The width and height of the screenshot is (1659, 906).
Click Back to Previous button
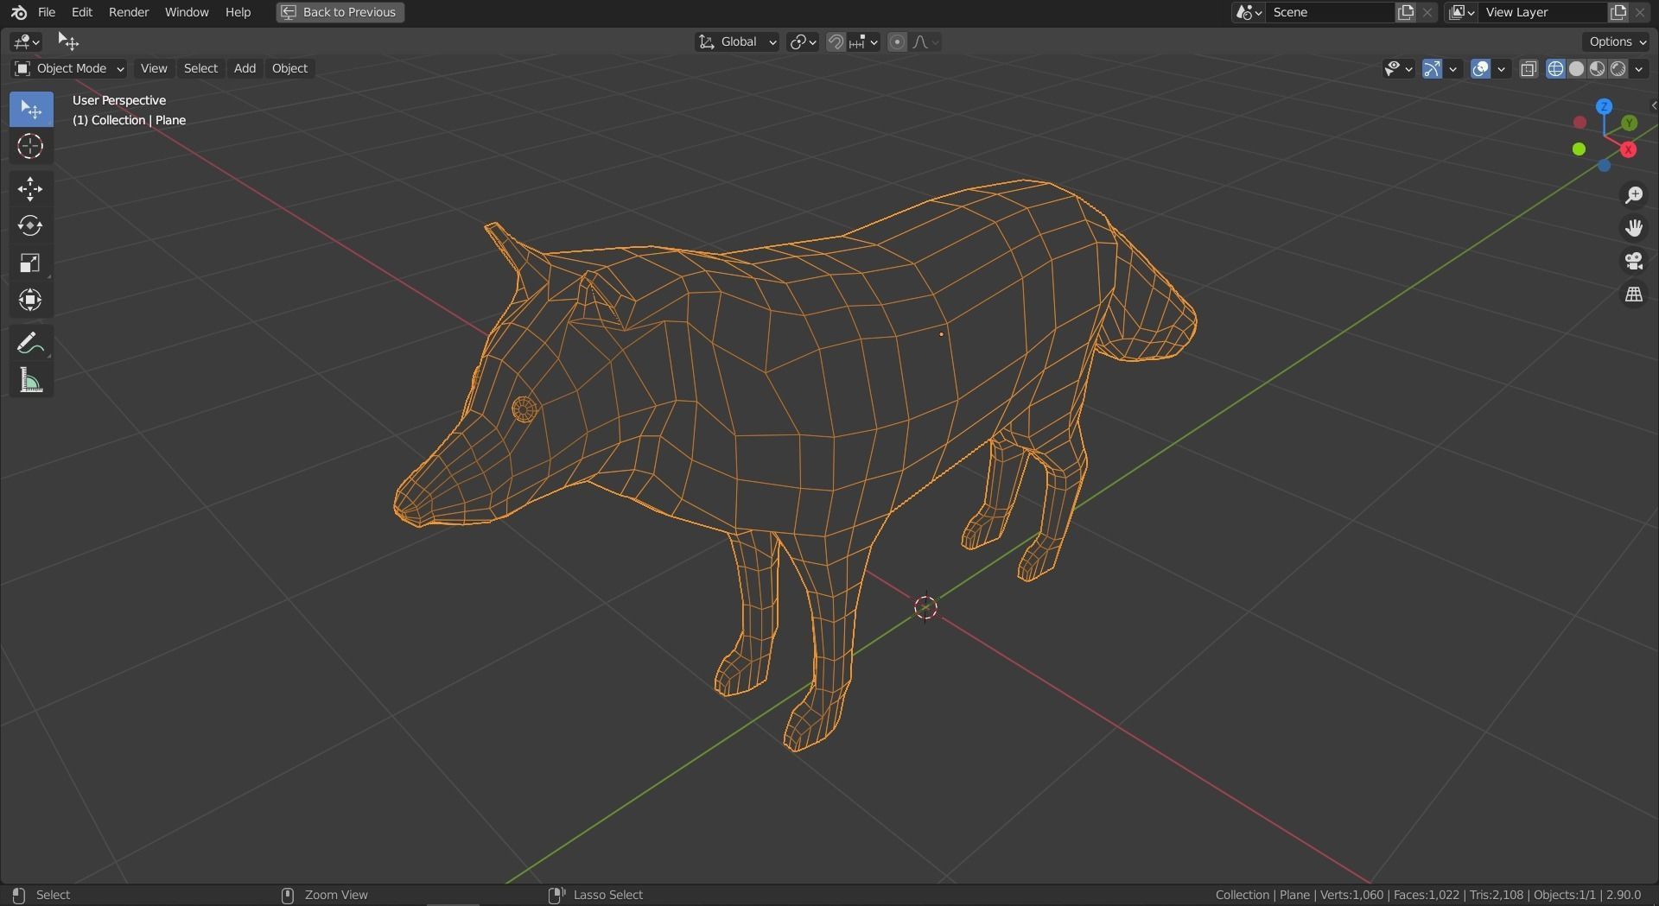[340, 12]
